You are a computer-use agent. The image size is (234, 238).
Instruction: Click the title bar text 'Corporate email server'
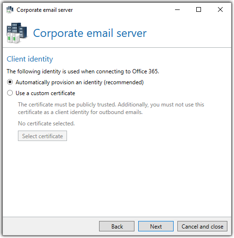pos(45,10)
